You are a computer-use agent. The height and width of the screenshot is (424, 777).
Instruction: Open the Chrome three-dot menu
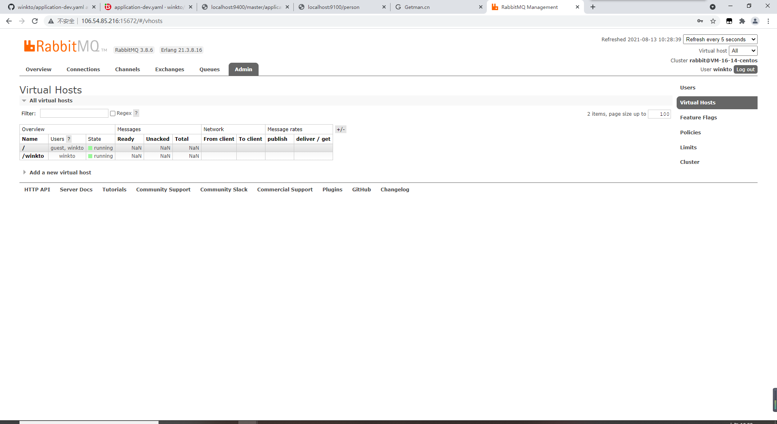tap(768, 21)
